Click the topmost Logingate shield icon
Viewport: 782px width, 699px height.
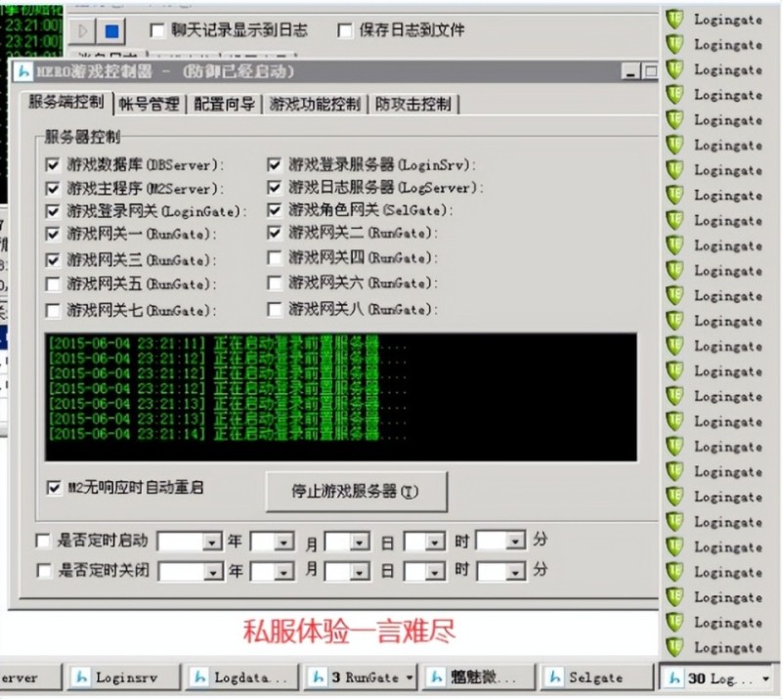pyautogui.click(x=674, y=19)
